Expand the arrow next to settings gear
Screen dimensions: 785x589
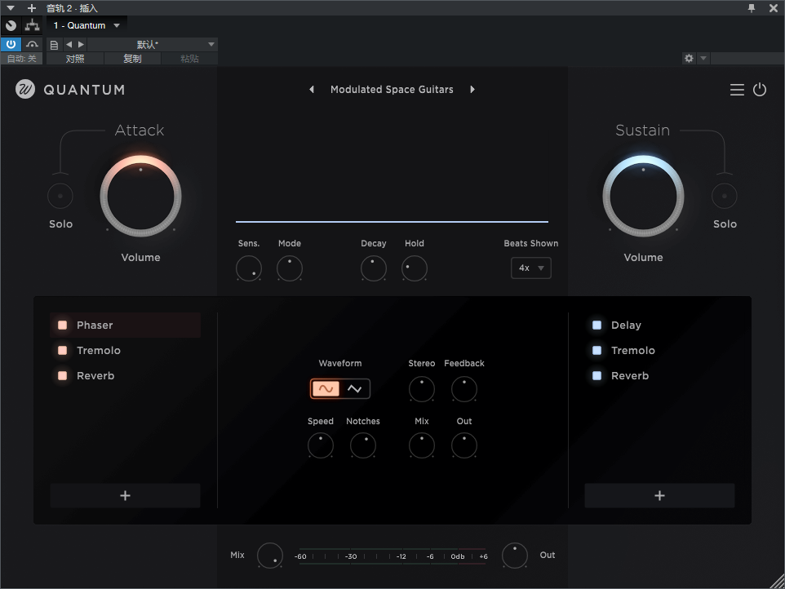703,58
